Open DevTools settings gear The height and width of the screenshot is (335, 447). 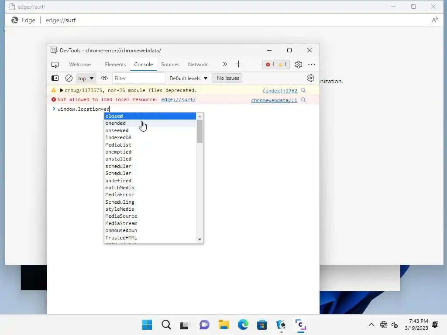pyautogui.click(x=299, y=65)
